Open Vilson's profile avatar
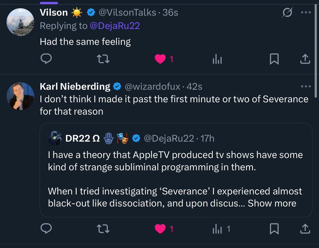 tap(20, 22)
